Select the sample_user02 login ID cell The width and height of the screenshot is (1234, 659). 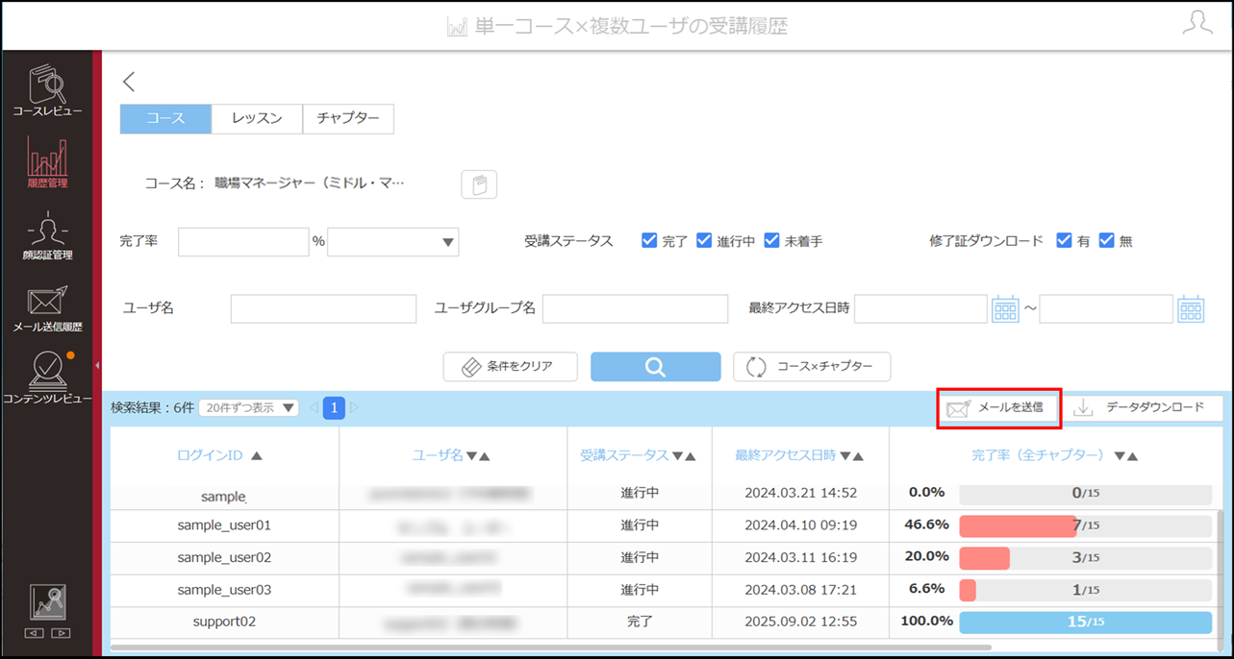tap(224, 558)
